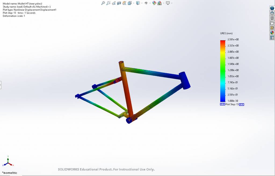Click the View Orientation cube icon
Screen dimensions: 275x176
coord(129,3)
